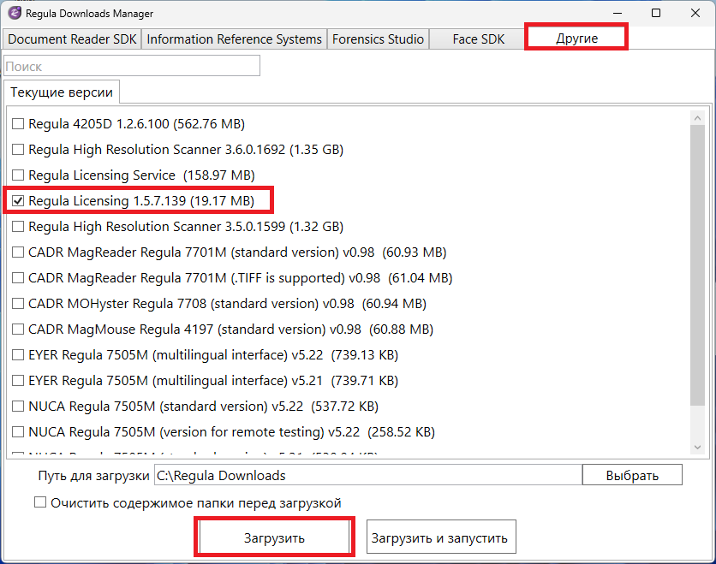Image resolution: width=716 pixels, height=564 pixels.
Task: Click the download path field C:\Regula Downloads
Action: 368,475
